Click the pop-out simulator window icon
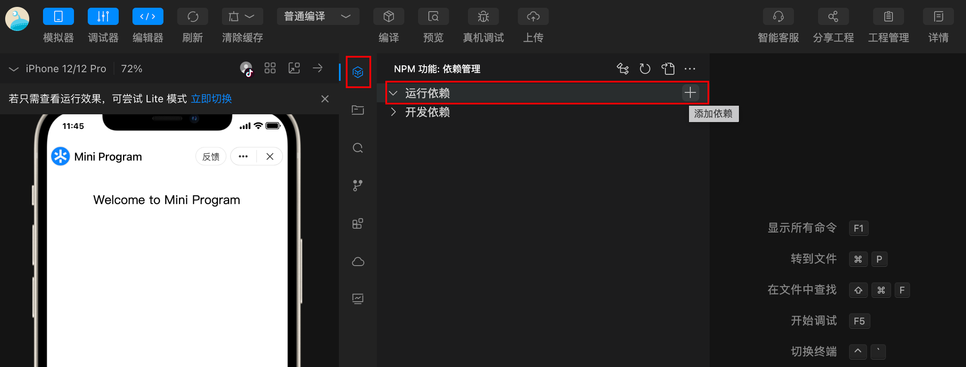Screen dimensions: 966x367 (x=294, y=68)
